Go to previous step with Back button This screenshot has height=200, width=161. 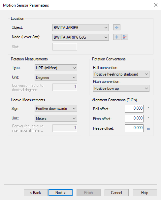(x=36, y=193)
